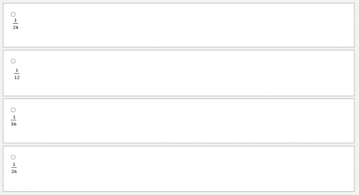Click the denominator 36 in the third option
The height and width of the screenshot is (195, 359).
click(14, 124)
